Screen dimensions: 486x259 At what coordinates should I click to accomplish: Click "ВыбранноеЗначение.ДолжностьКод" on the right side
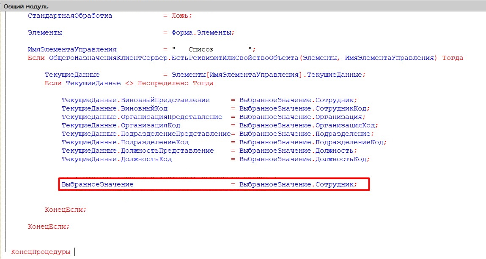303,159
